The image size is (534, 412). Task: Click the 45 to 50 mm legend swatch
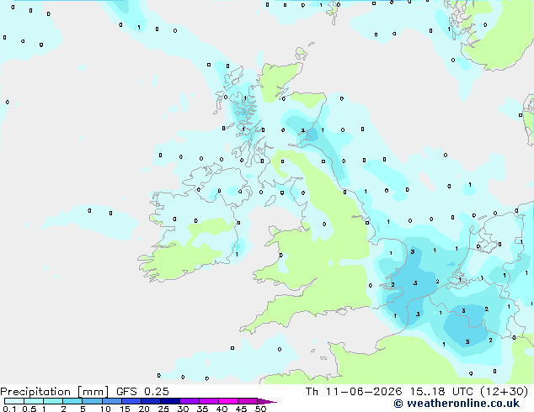tap(248, 401)
